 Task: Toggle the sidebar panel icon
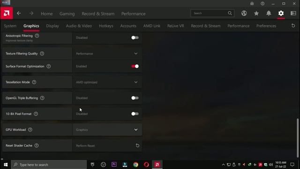coord(293,13)
